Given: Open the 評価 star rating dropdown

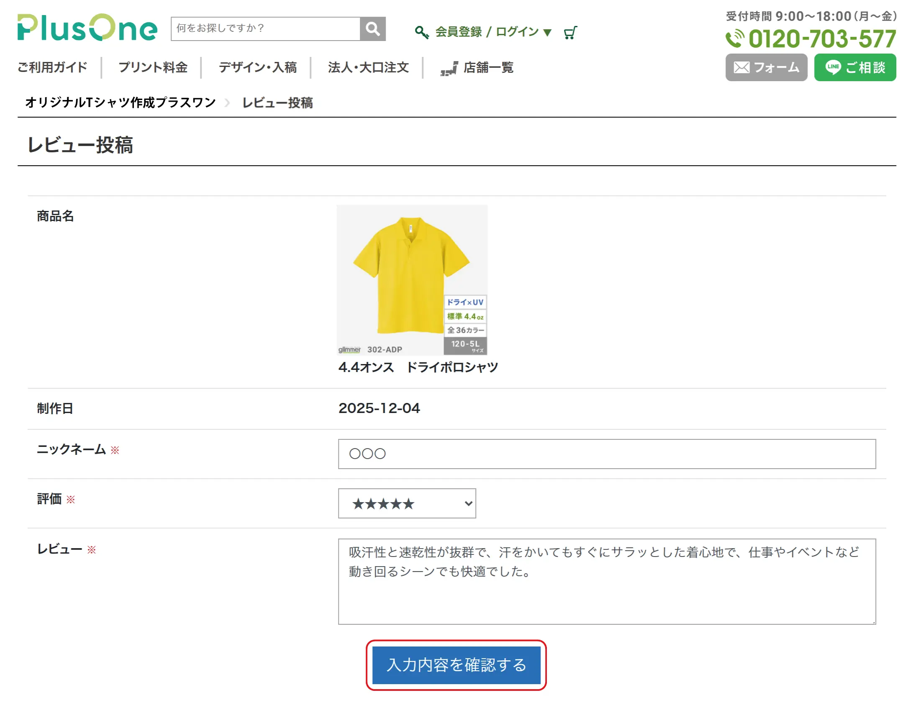Looking at the screenshot, I should click(x=407, y=503).
